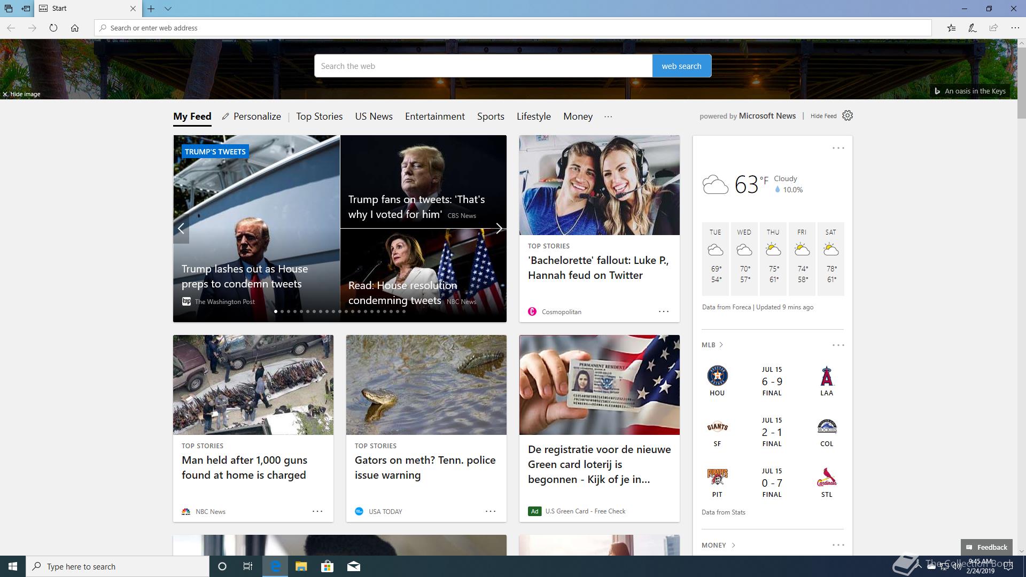
Task: Click the page vertical scrollbar thumb
Action: pyautogui.click(x=1021, y=83)
